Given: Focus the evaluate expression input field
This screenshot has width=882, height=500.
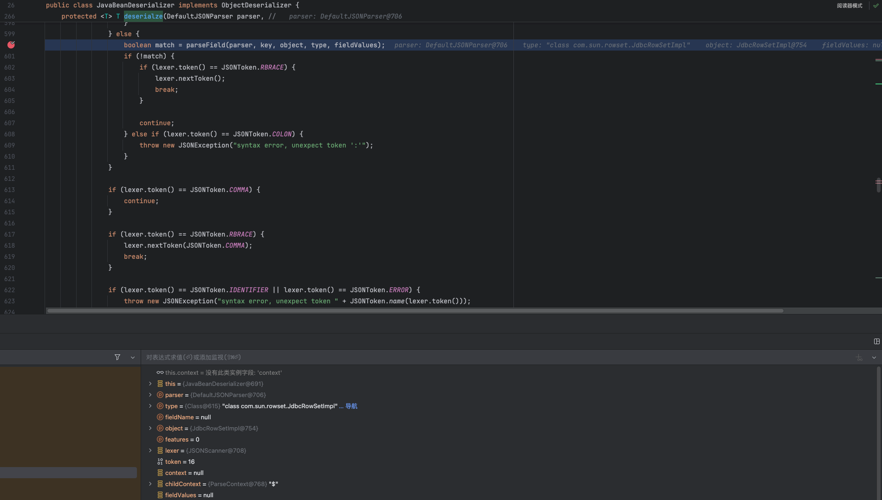Looking at the screenshot, I should coord(497,357).
